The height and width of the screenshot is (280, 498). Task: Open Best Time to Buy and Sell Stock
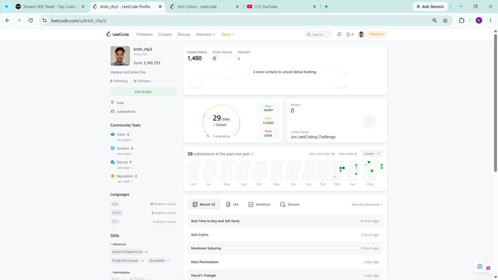point(285,221)
